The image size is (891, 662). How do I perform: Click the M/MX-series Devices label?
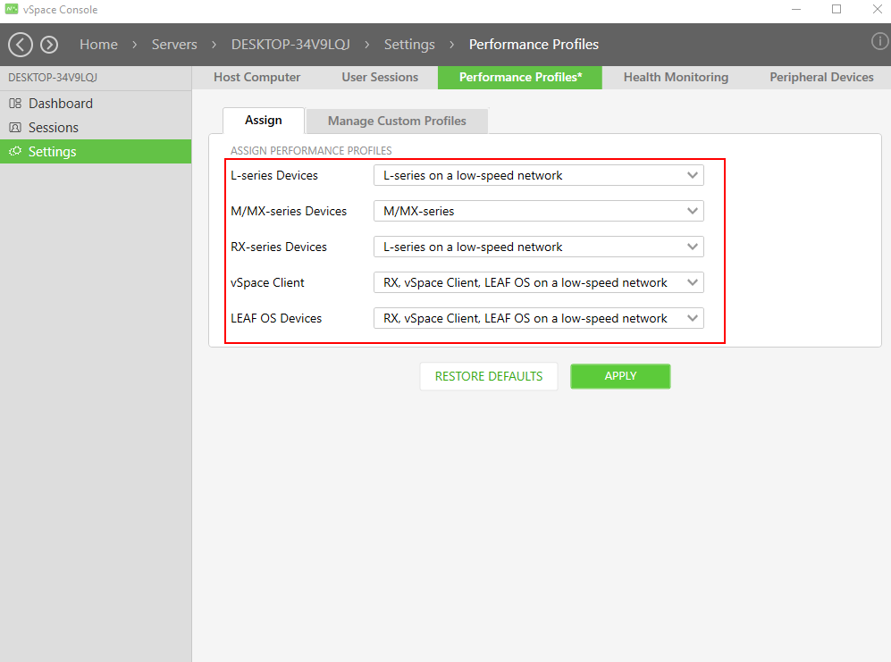click(289, 211)
